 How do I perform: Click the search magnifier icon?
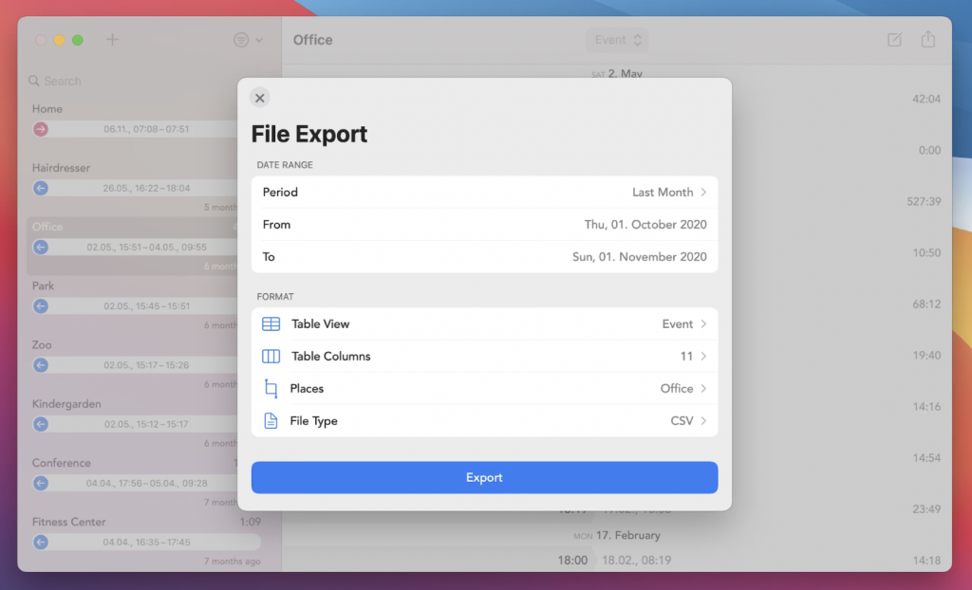pyautogui.click(x=34, y=81)
